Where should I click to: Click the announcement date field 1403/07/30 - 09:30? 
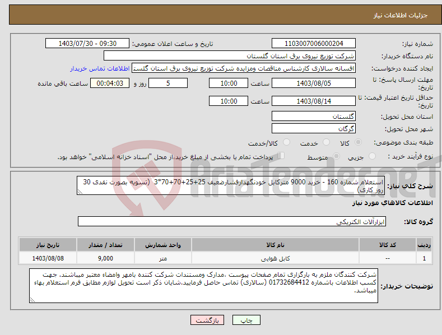pyautogui.click(x=87, y=44)
